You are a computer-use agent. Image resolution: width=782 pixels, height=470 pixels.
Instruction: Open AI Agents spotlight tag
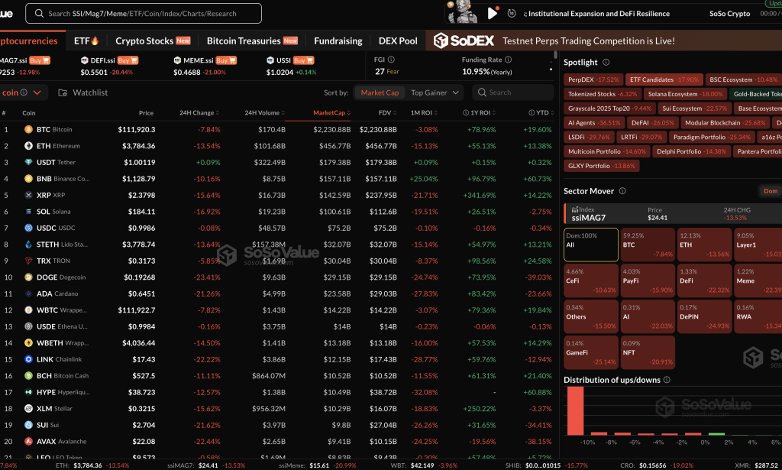coord(594,123)
